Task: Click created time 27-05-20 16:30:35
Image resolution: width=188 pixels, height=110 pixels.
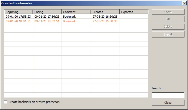Action: click(x=105, y=21)
